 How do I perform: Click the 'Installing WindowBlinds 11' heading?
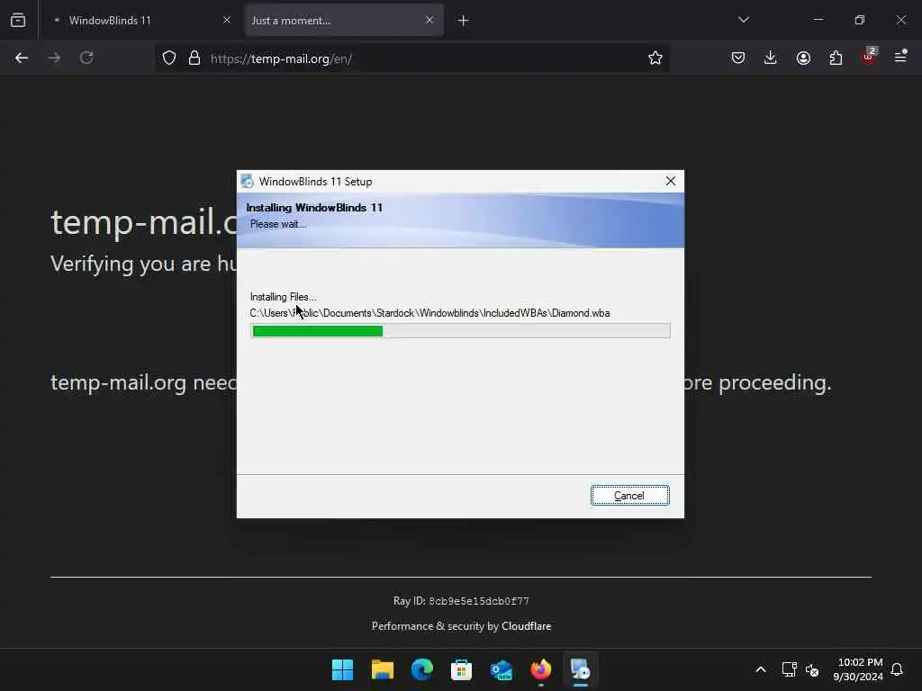tap(314, 208)
